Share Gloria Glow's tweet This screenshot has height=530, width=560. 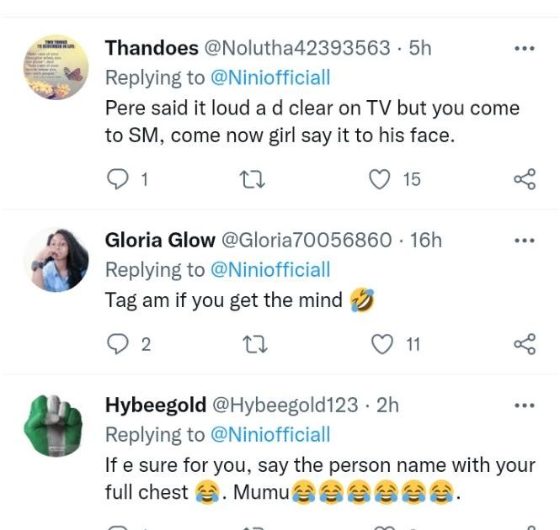pos(525,343)
